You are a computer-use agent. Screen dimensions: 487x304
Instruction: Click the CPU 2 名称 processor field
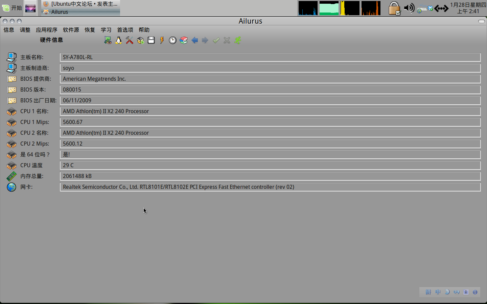click(x=270, y=133)
